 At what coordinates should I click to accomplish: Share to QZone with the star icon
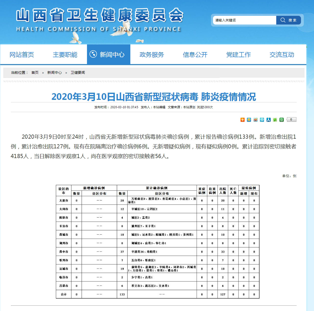tap(249, 120)
